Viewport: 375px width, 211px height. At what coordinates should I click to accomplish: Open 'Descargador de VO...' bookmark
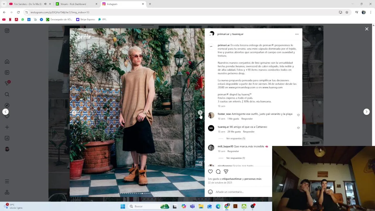coord(59,20)
